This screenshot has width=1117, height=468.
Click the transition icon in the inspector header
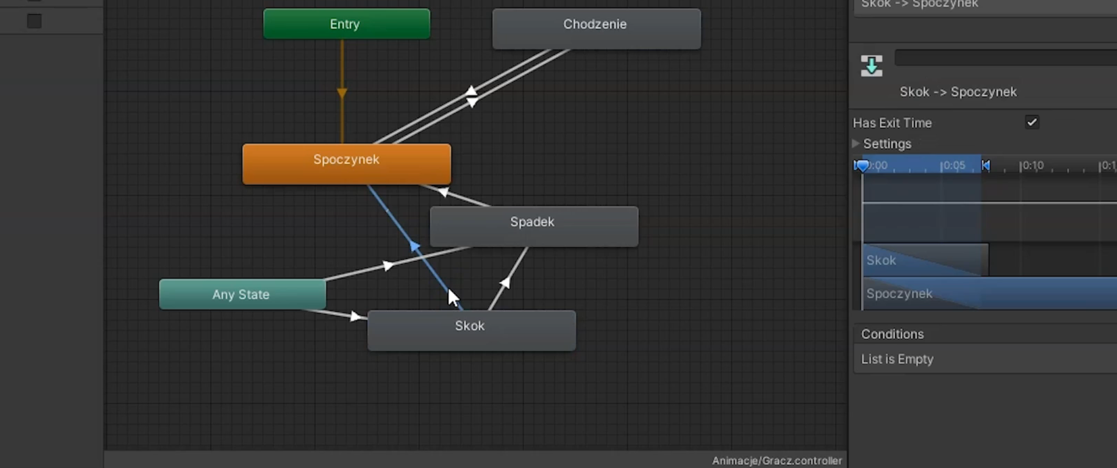(871, 66)
